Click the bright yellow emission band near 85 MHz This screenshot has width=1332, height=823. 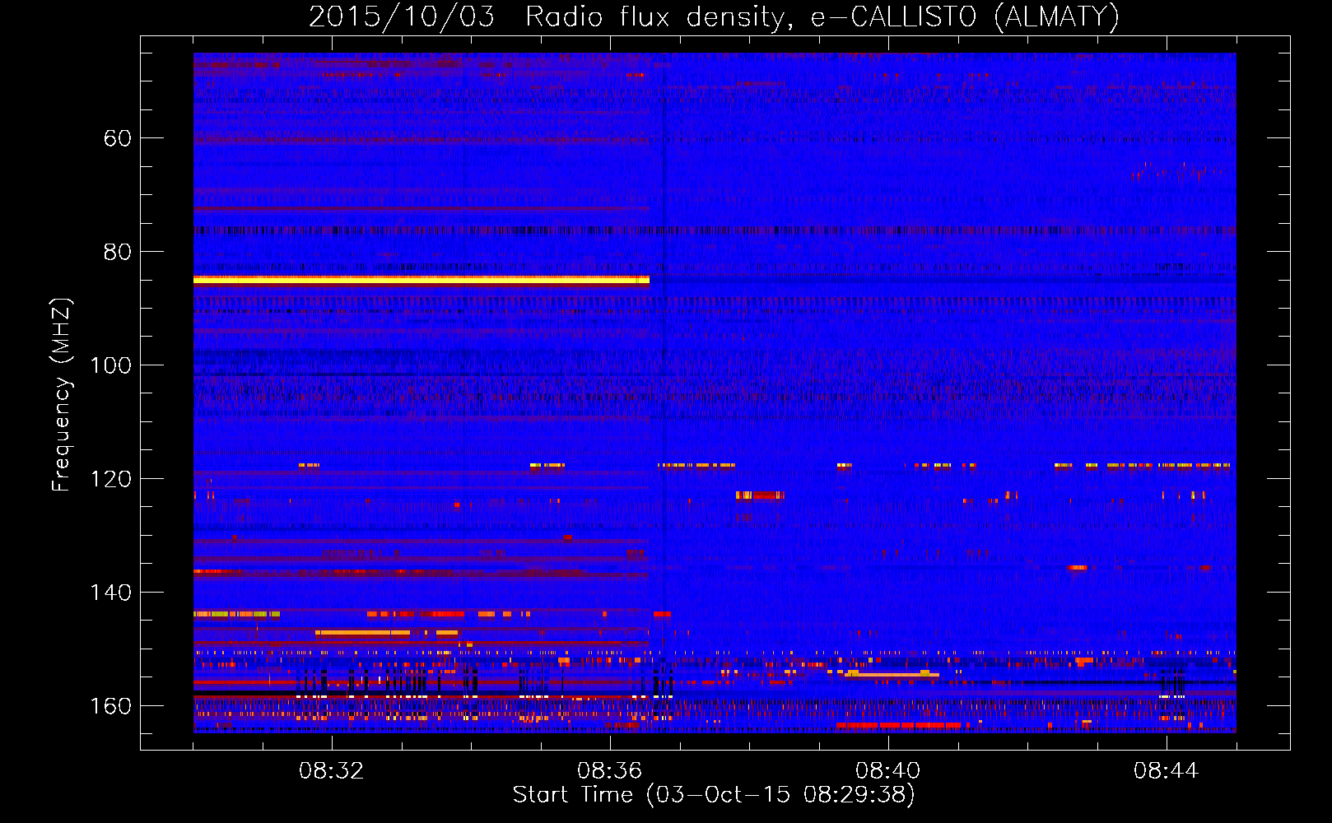tap(421, 281)
